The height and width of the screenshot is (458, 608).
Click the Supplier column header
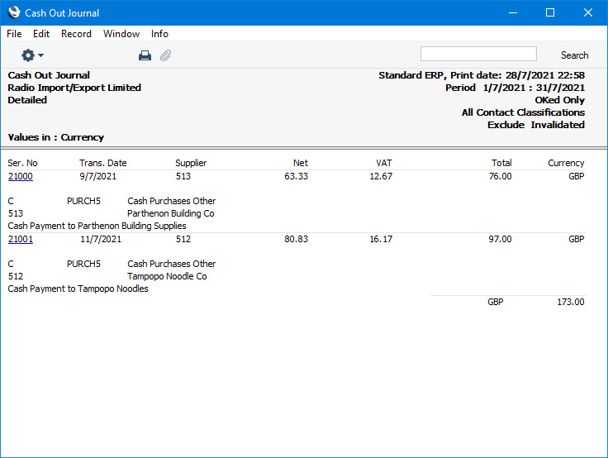[x=191, y=163]
